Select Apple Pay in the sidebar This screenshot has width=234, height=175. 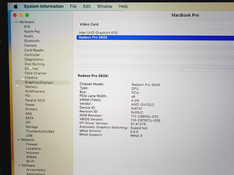(32, 32)
